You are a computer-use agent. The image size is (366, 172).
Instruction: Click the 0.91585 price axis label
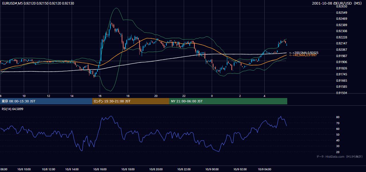point(341,87)
